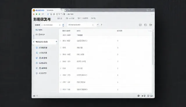The image size is (186, 107).
Task: Click rightmost of three icons at toolbar's right end
Action: click(x=151, y=25)
